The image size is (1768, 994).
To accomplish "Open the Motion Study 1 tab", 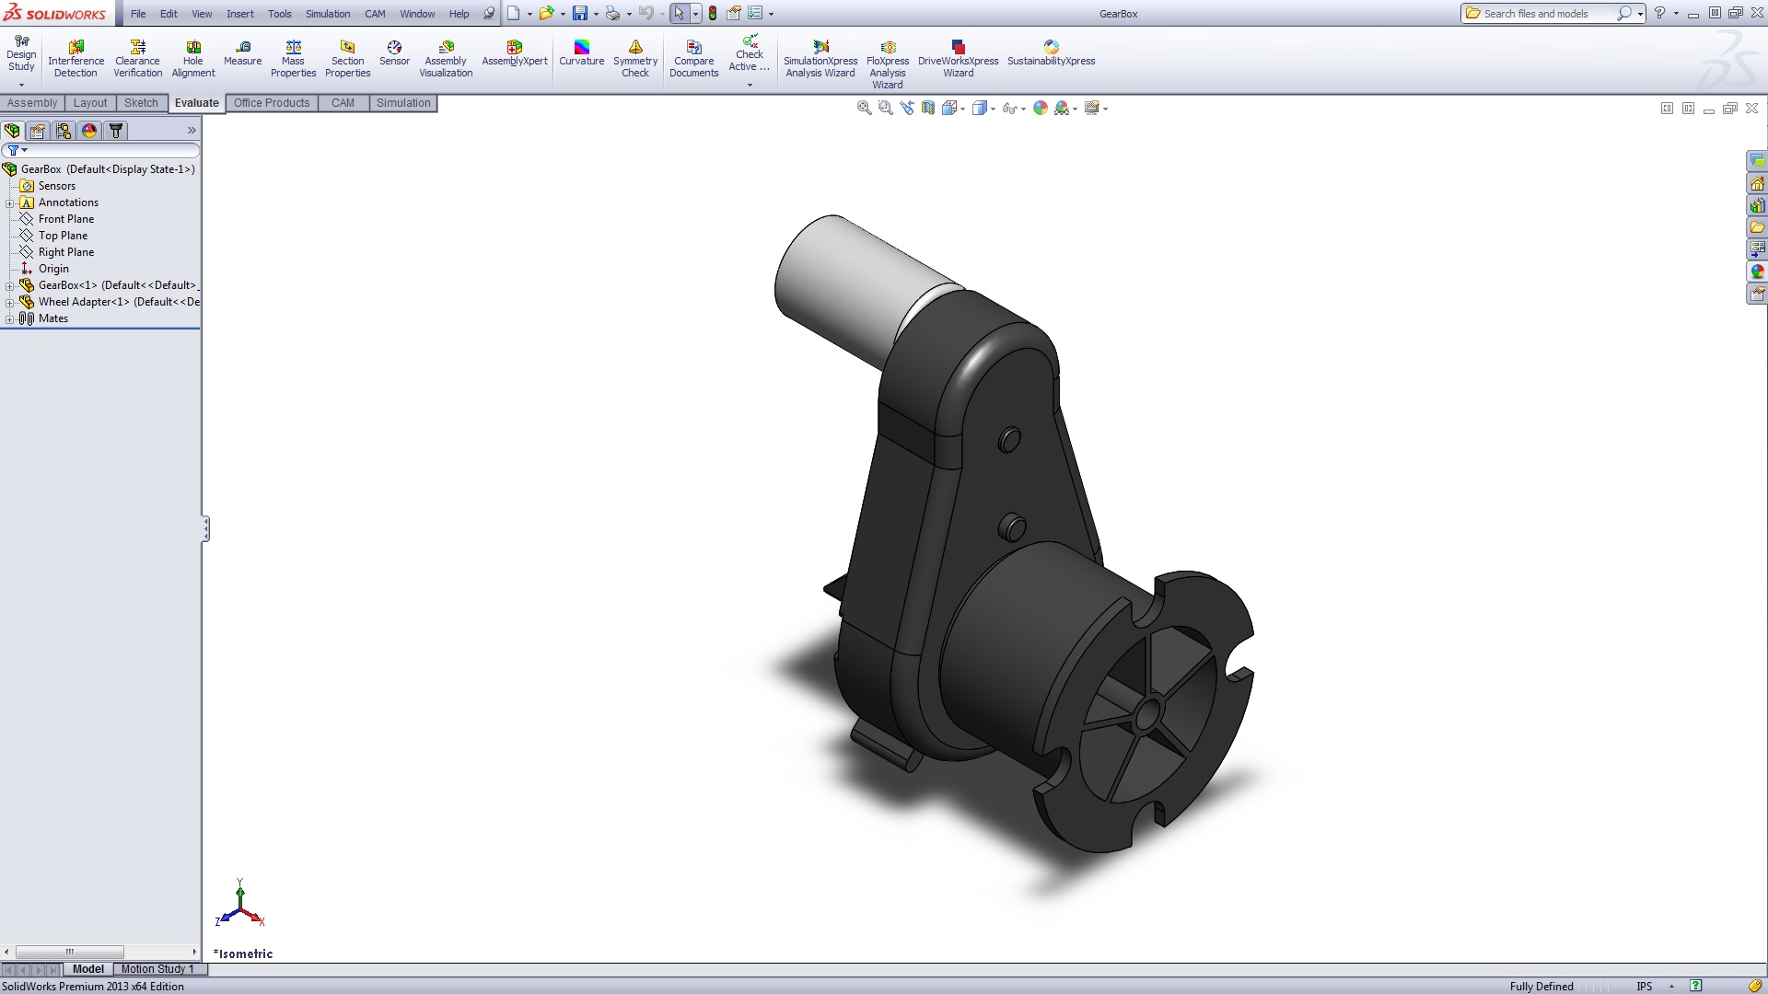I will [157, 969].
